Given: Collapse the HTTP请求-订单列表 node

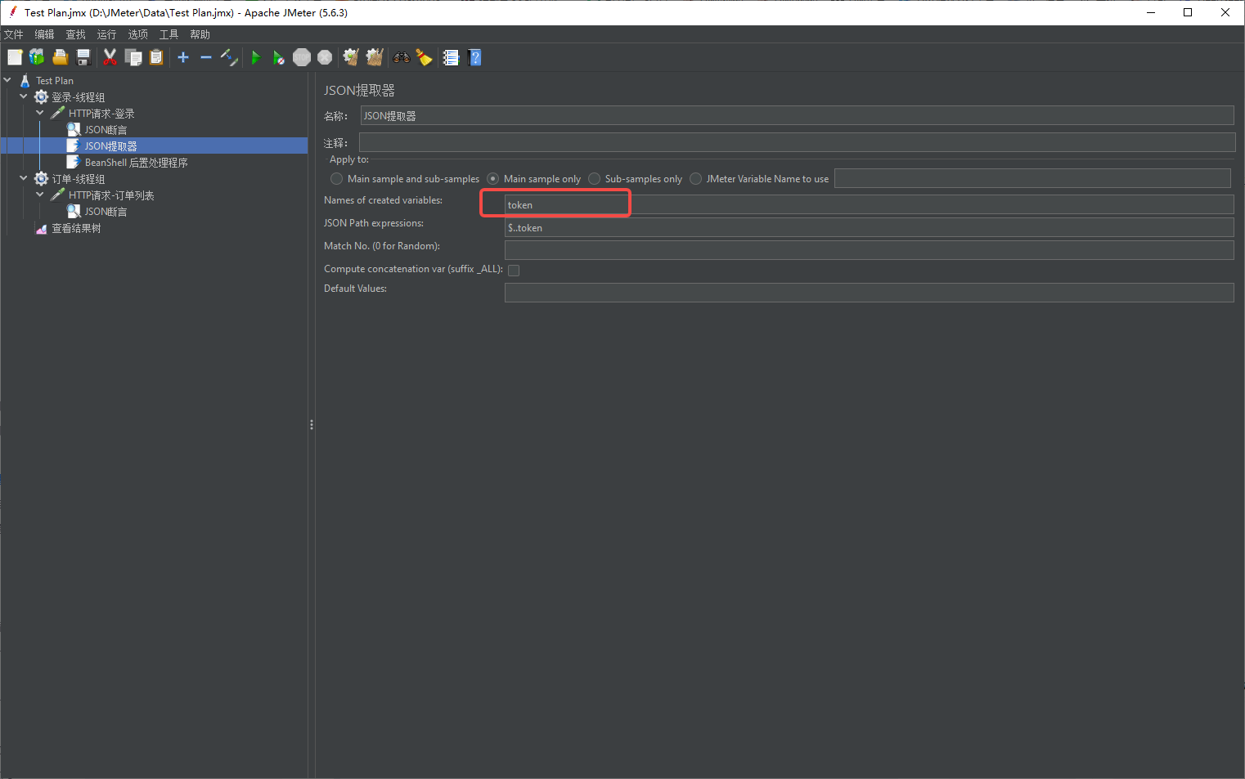Looking at the screenshot, I should (x=40, y=195).
